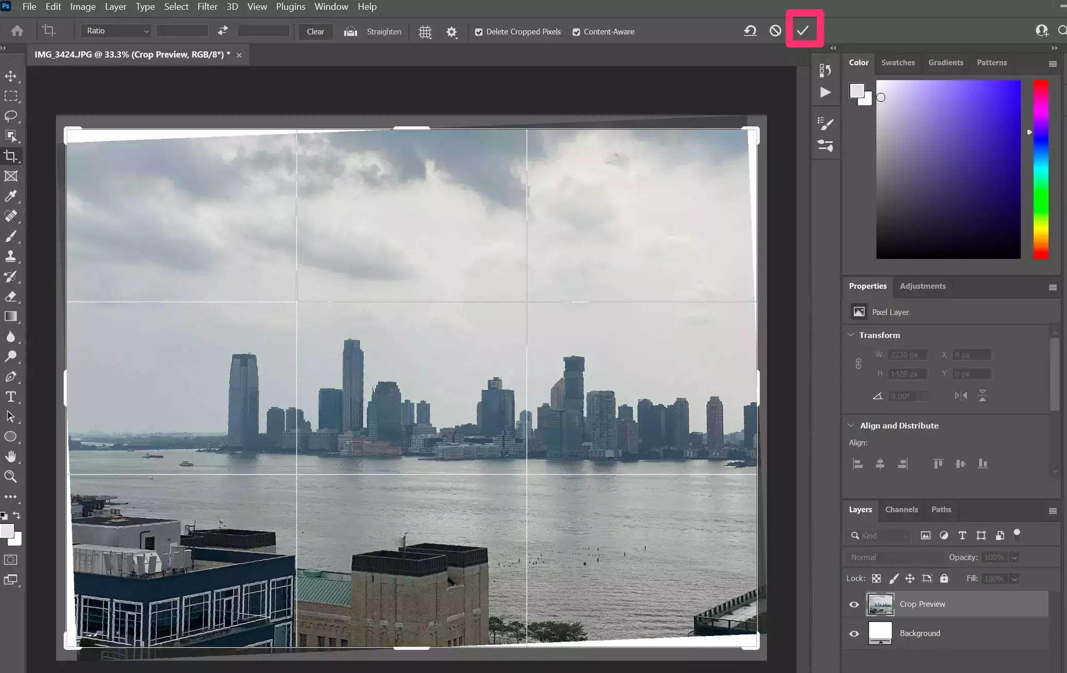Go to the Photoshop Home screen

click(17, 31)
